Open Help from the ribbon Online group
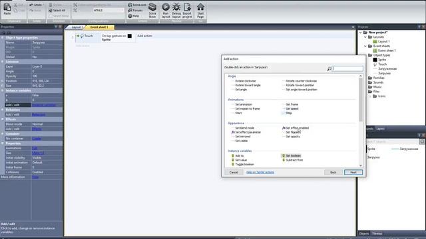The width and height of the screenshot is (426, 239). (x=134, y=16)
